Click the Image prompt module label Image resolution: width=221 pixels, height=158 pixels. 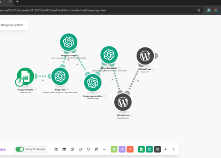[69, 55]
